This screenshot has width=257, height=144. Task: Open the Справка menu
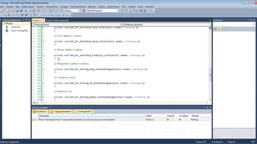pos(149,7)
